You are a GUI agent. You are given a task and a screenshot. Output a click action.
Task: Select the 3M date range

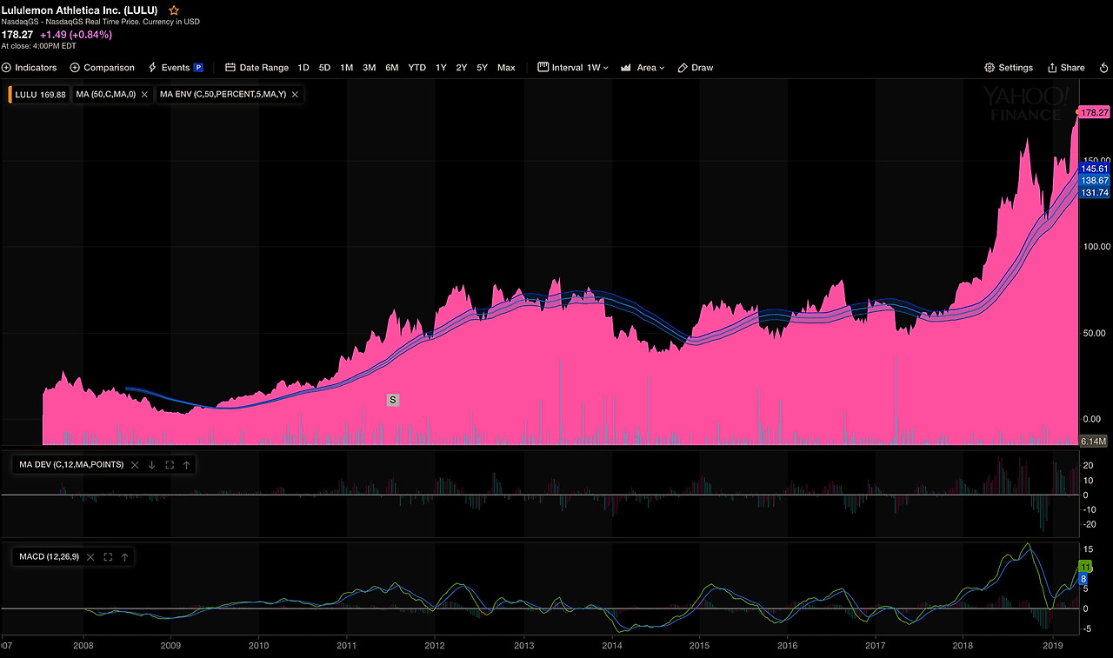(x=370, y=68)
